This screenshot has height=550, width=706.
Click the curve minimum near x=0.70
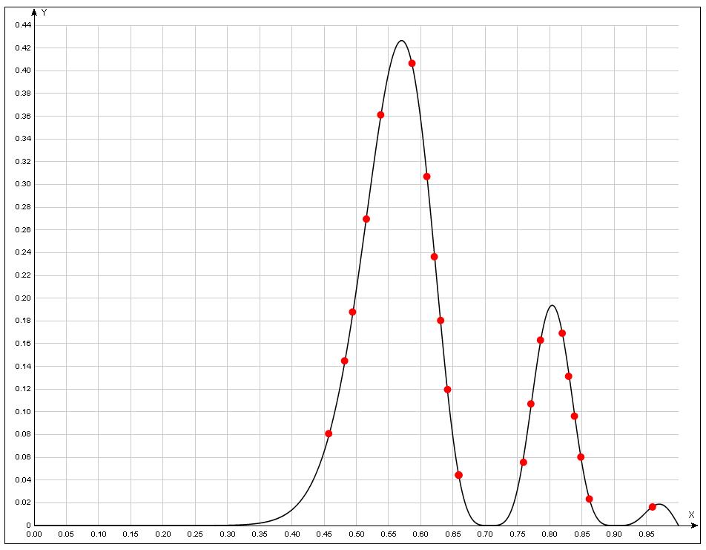tap(486, 525)
